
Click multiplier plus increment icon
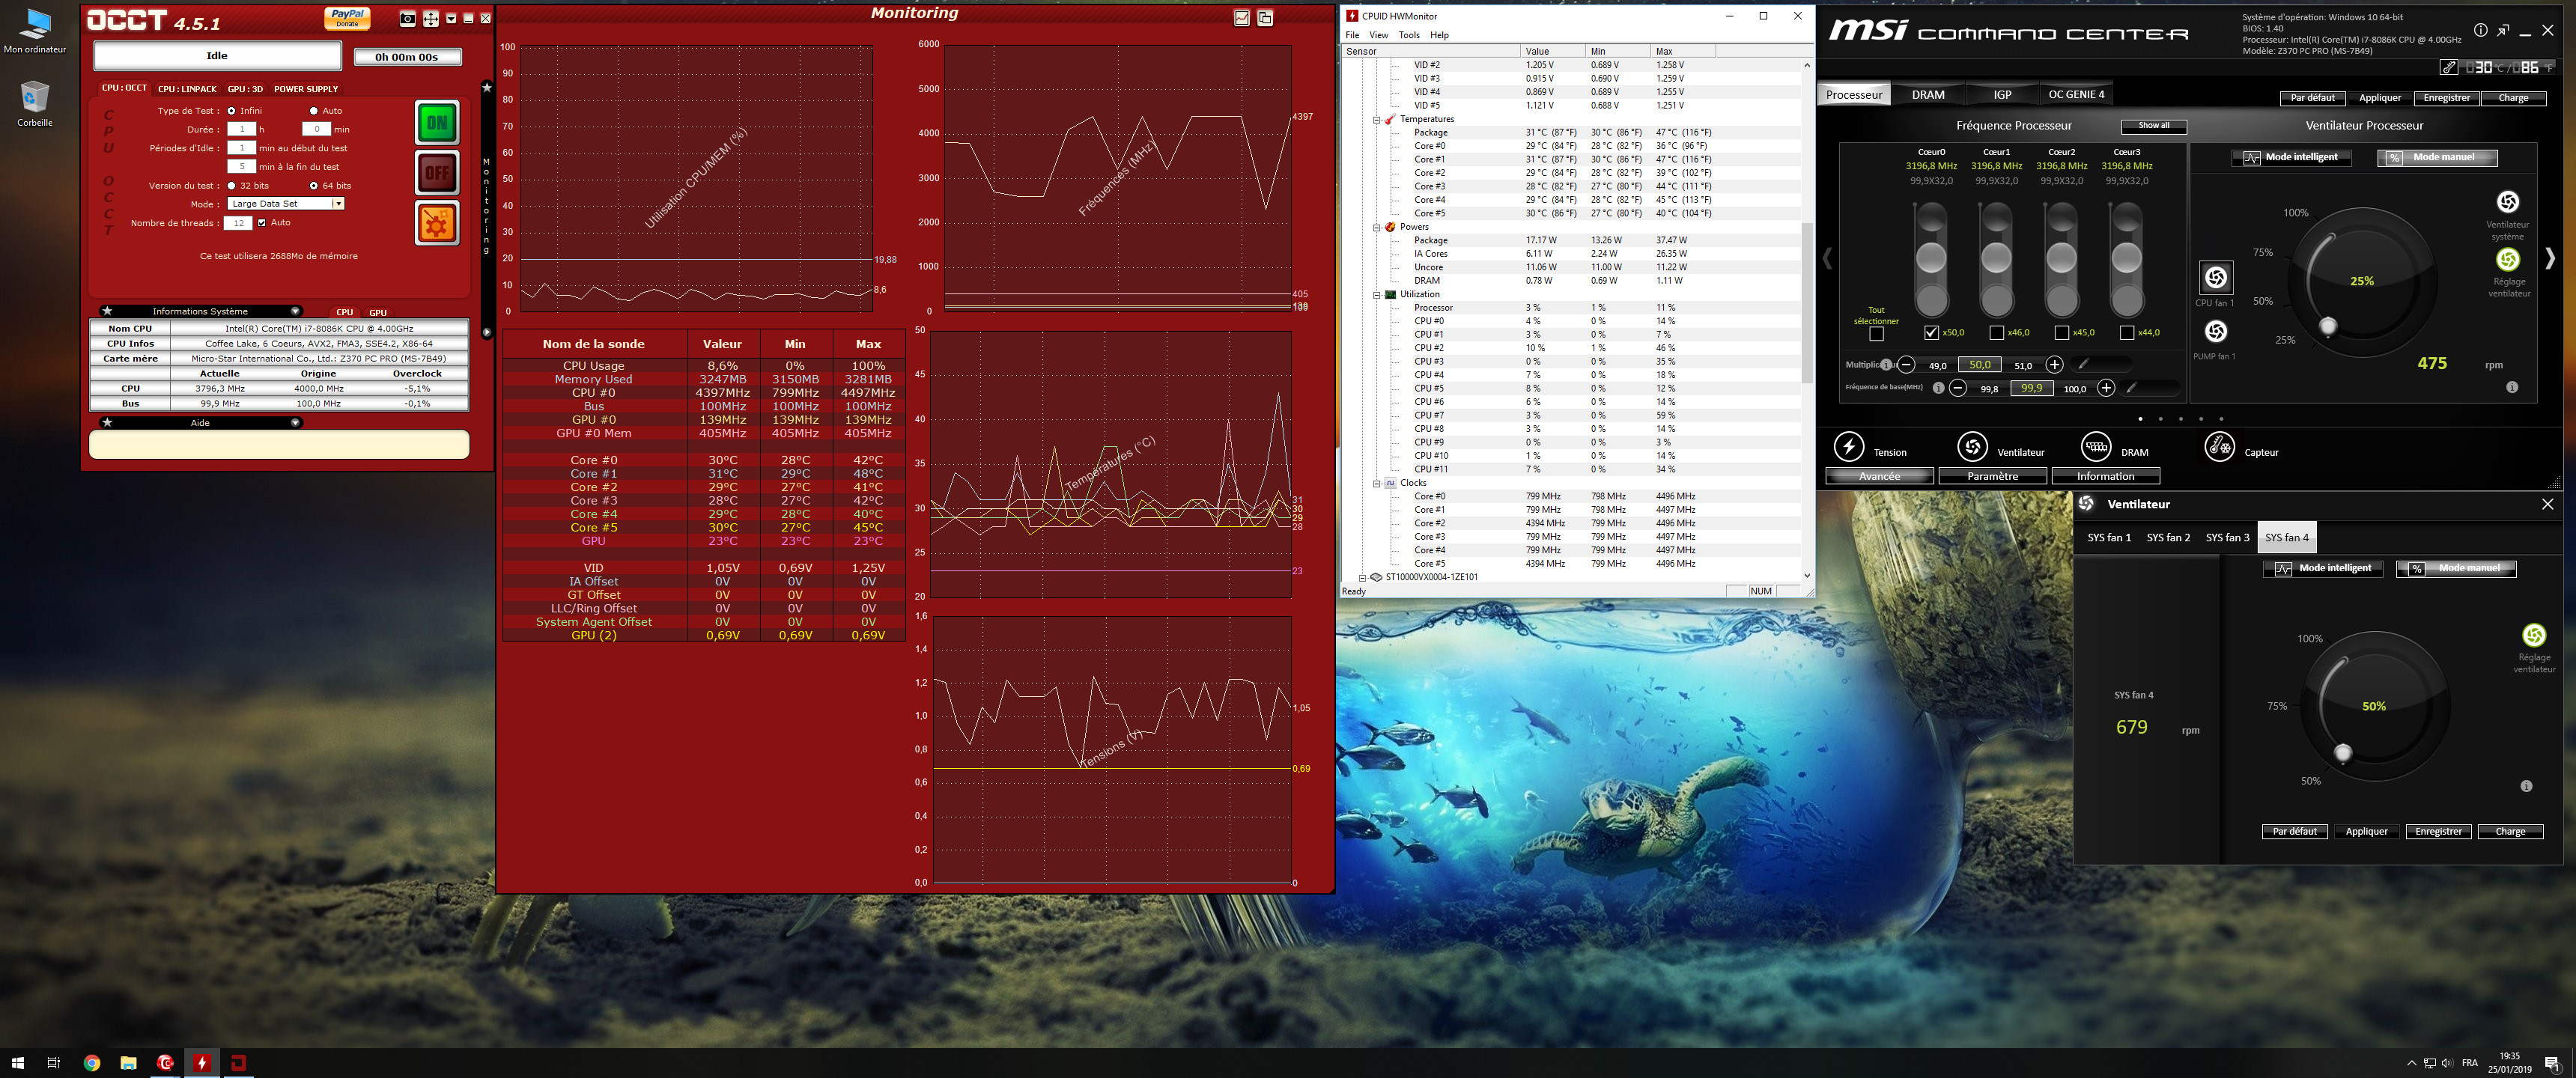(x=2054, y=365)
